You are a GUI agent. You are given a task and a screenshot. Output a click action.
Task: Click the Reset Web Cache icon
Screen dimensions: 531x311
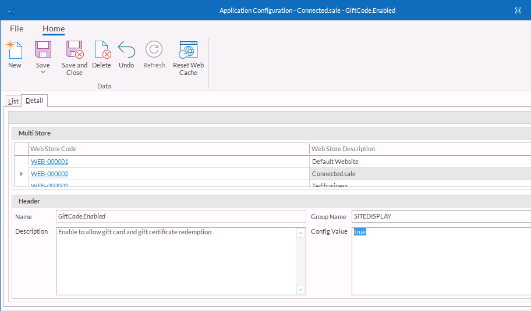[x=188, y=49]
